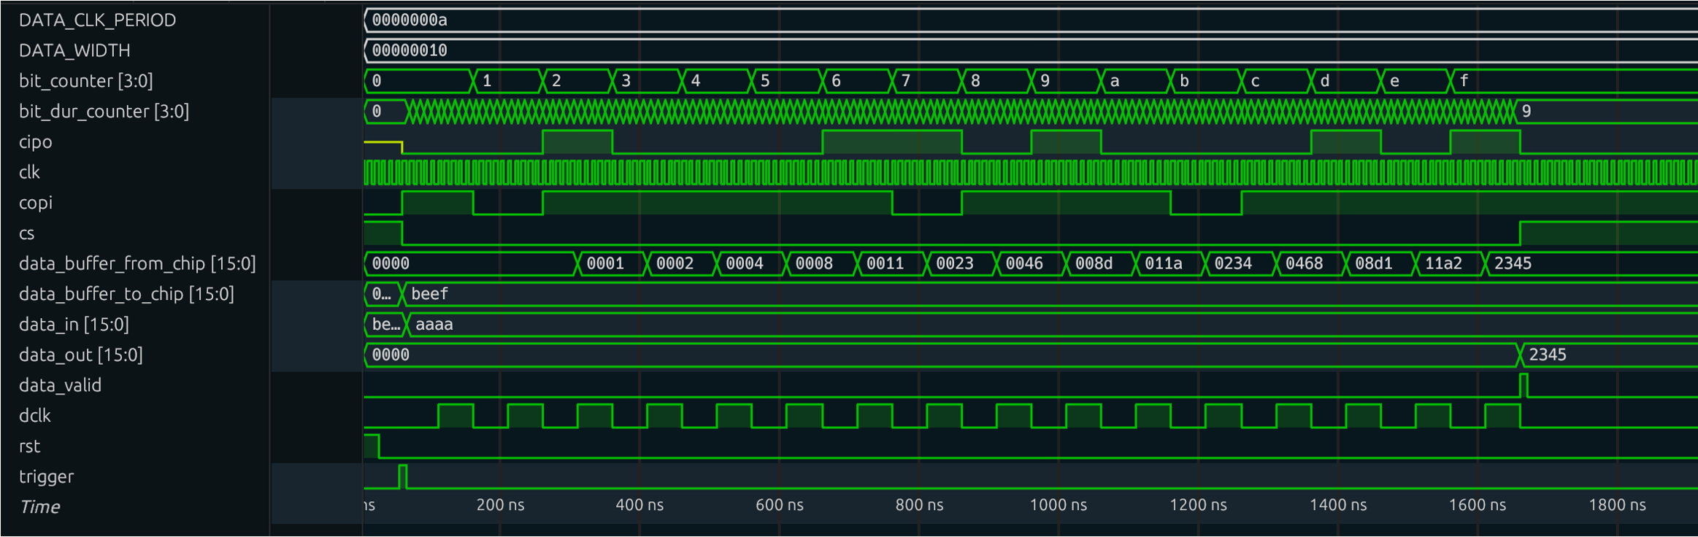Select the trigger signal name
Viewport: 1698px width, 537px height.
tap(46, 476)
